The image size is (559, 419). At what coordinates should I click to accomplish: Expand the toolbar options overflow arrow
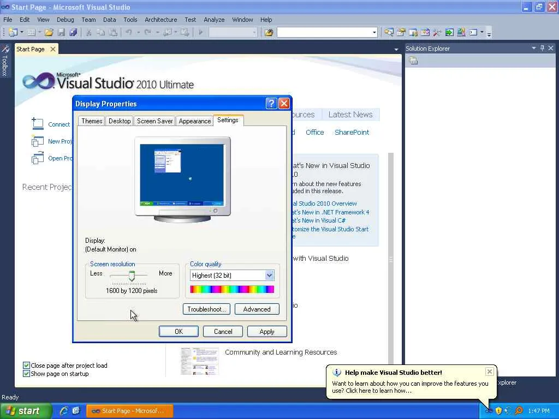point(489,33)
